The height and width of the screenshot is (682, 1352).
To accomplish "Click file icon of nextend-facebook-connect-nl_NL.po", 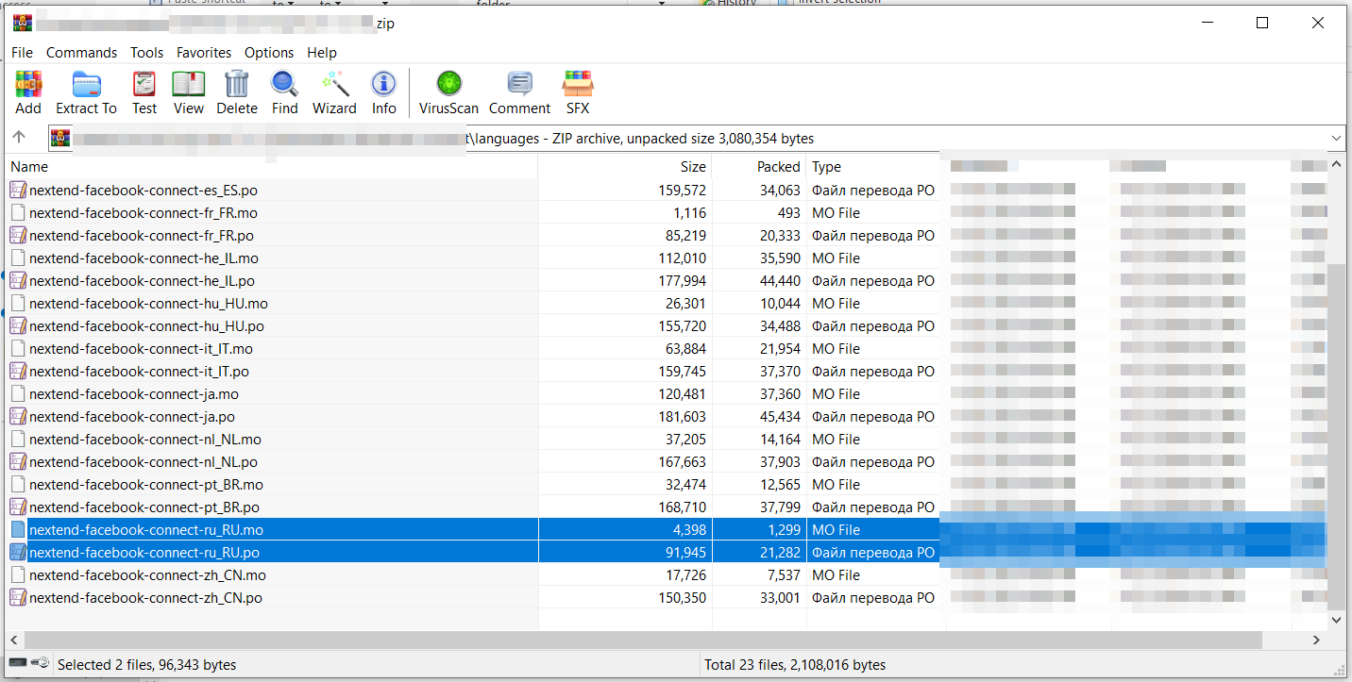I will coord(18,461).
